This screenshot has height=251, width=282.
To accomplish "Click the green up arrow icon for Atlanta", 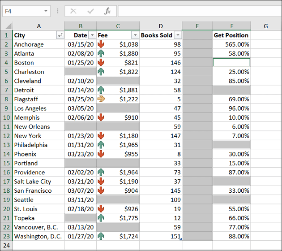I will pos(101,53).
